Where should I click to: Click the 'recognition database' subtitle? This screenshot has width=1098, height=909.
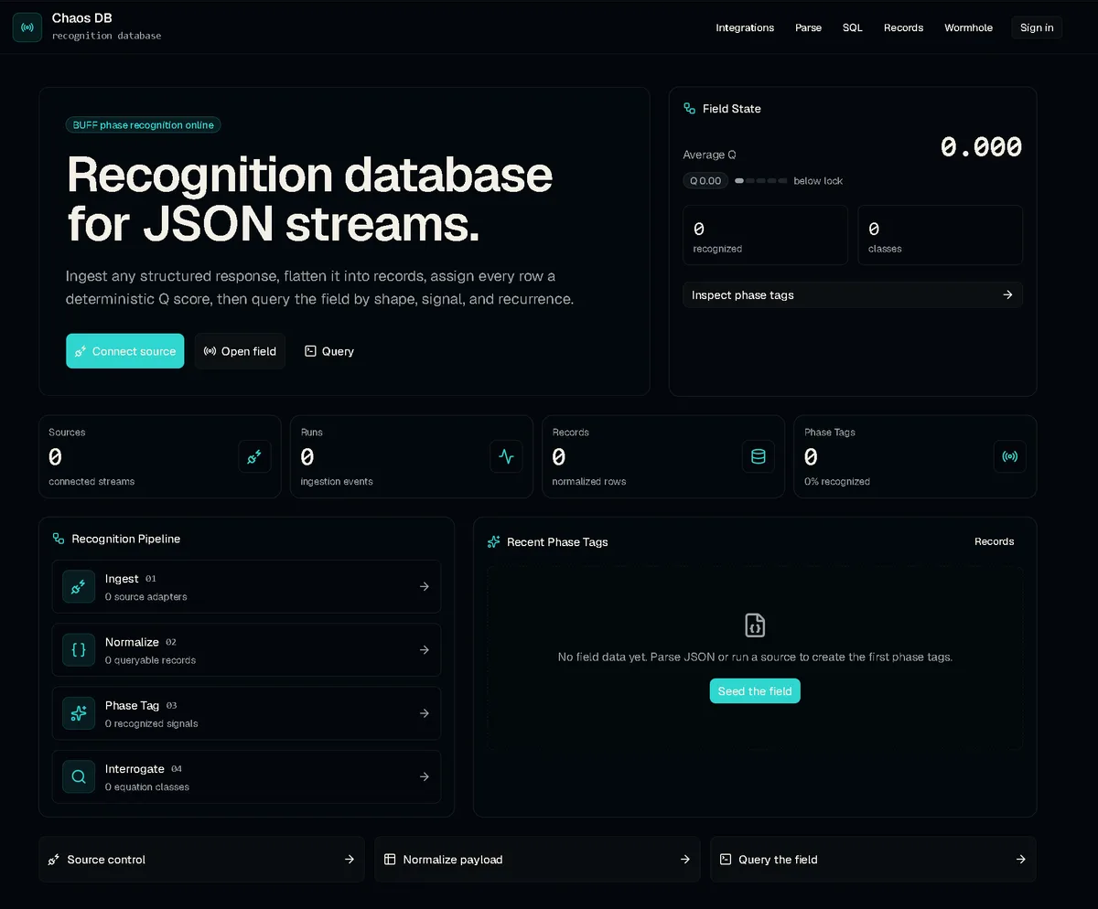click(x=107, y=36)
